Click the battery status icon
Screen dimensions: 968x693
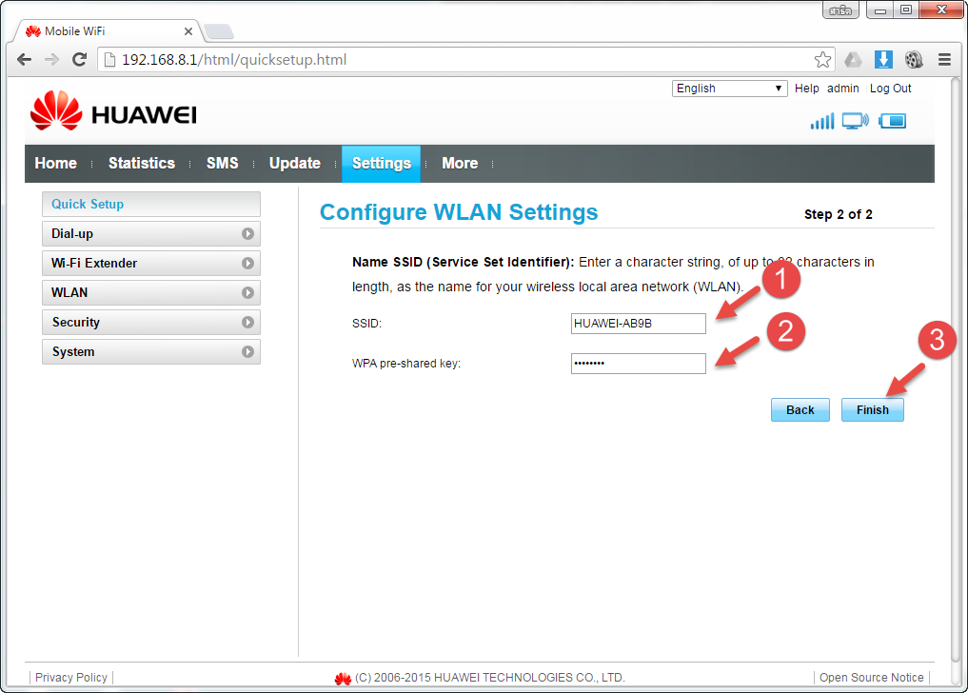point(892,121)
